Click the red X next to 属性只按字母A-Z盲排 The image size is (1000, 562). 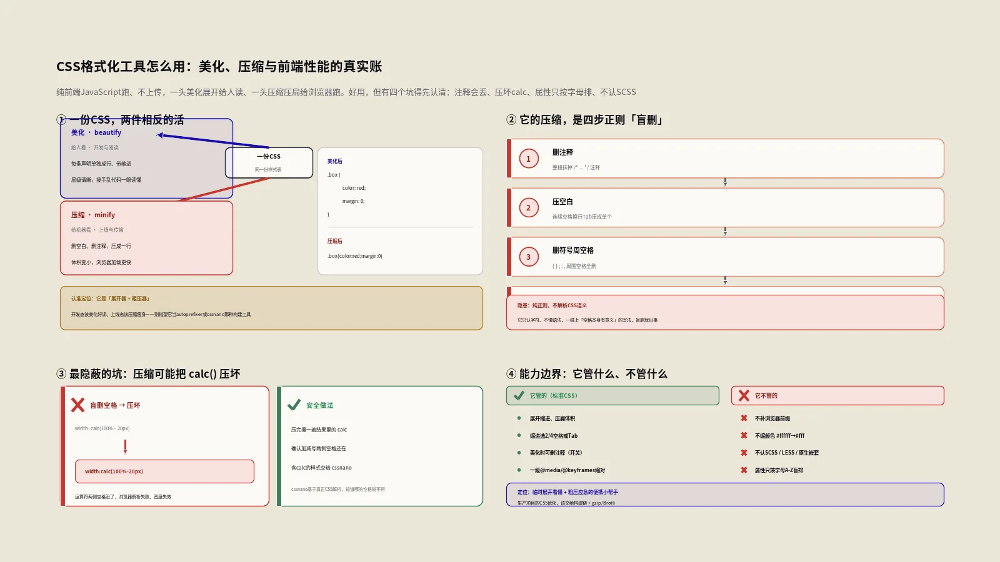(x=744, y=470)
